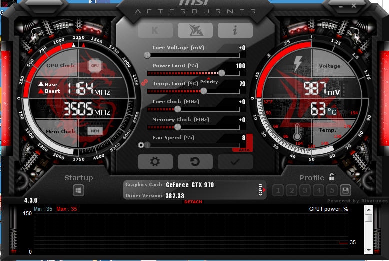Open the information i button
Viewport: 389px width, 261px height.
pyautogui.click(x=235, y=30)
